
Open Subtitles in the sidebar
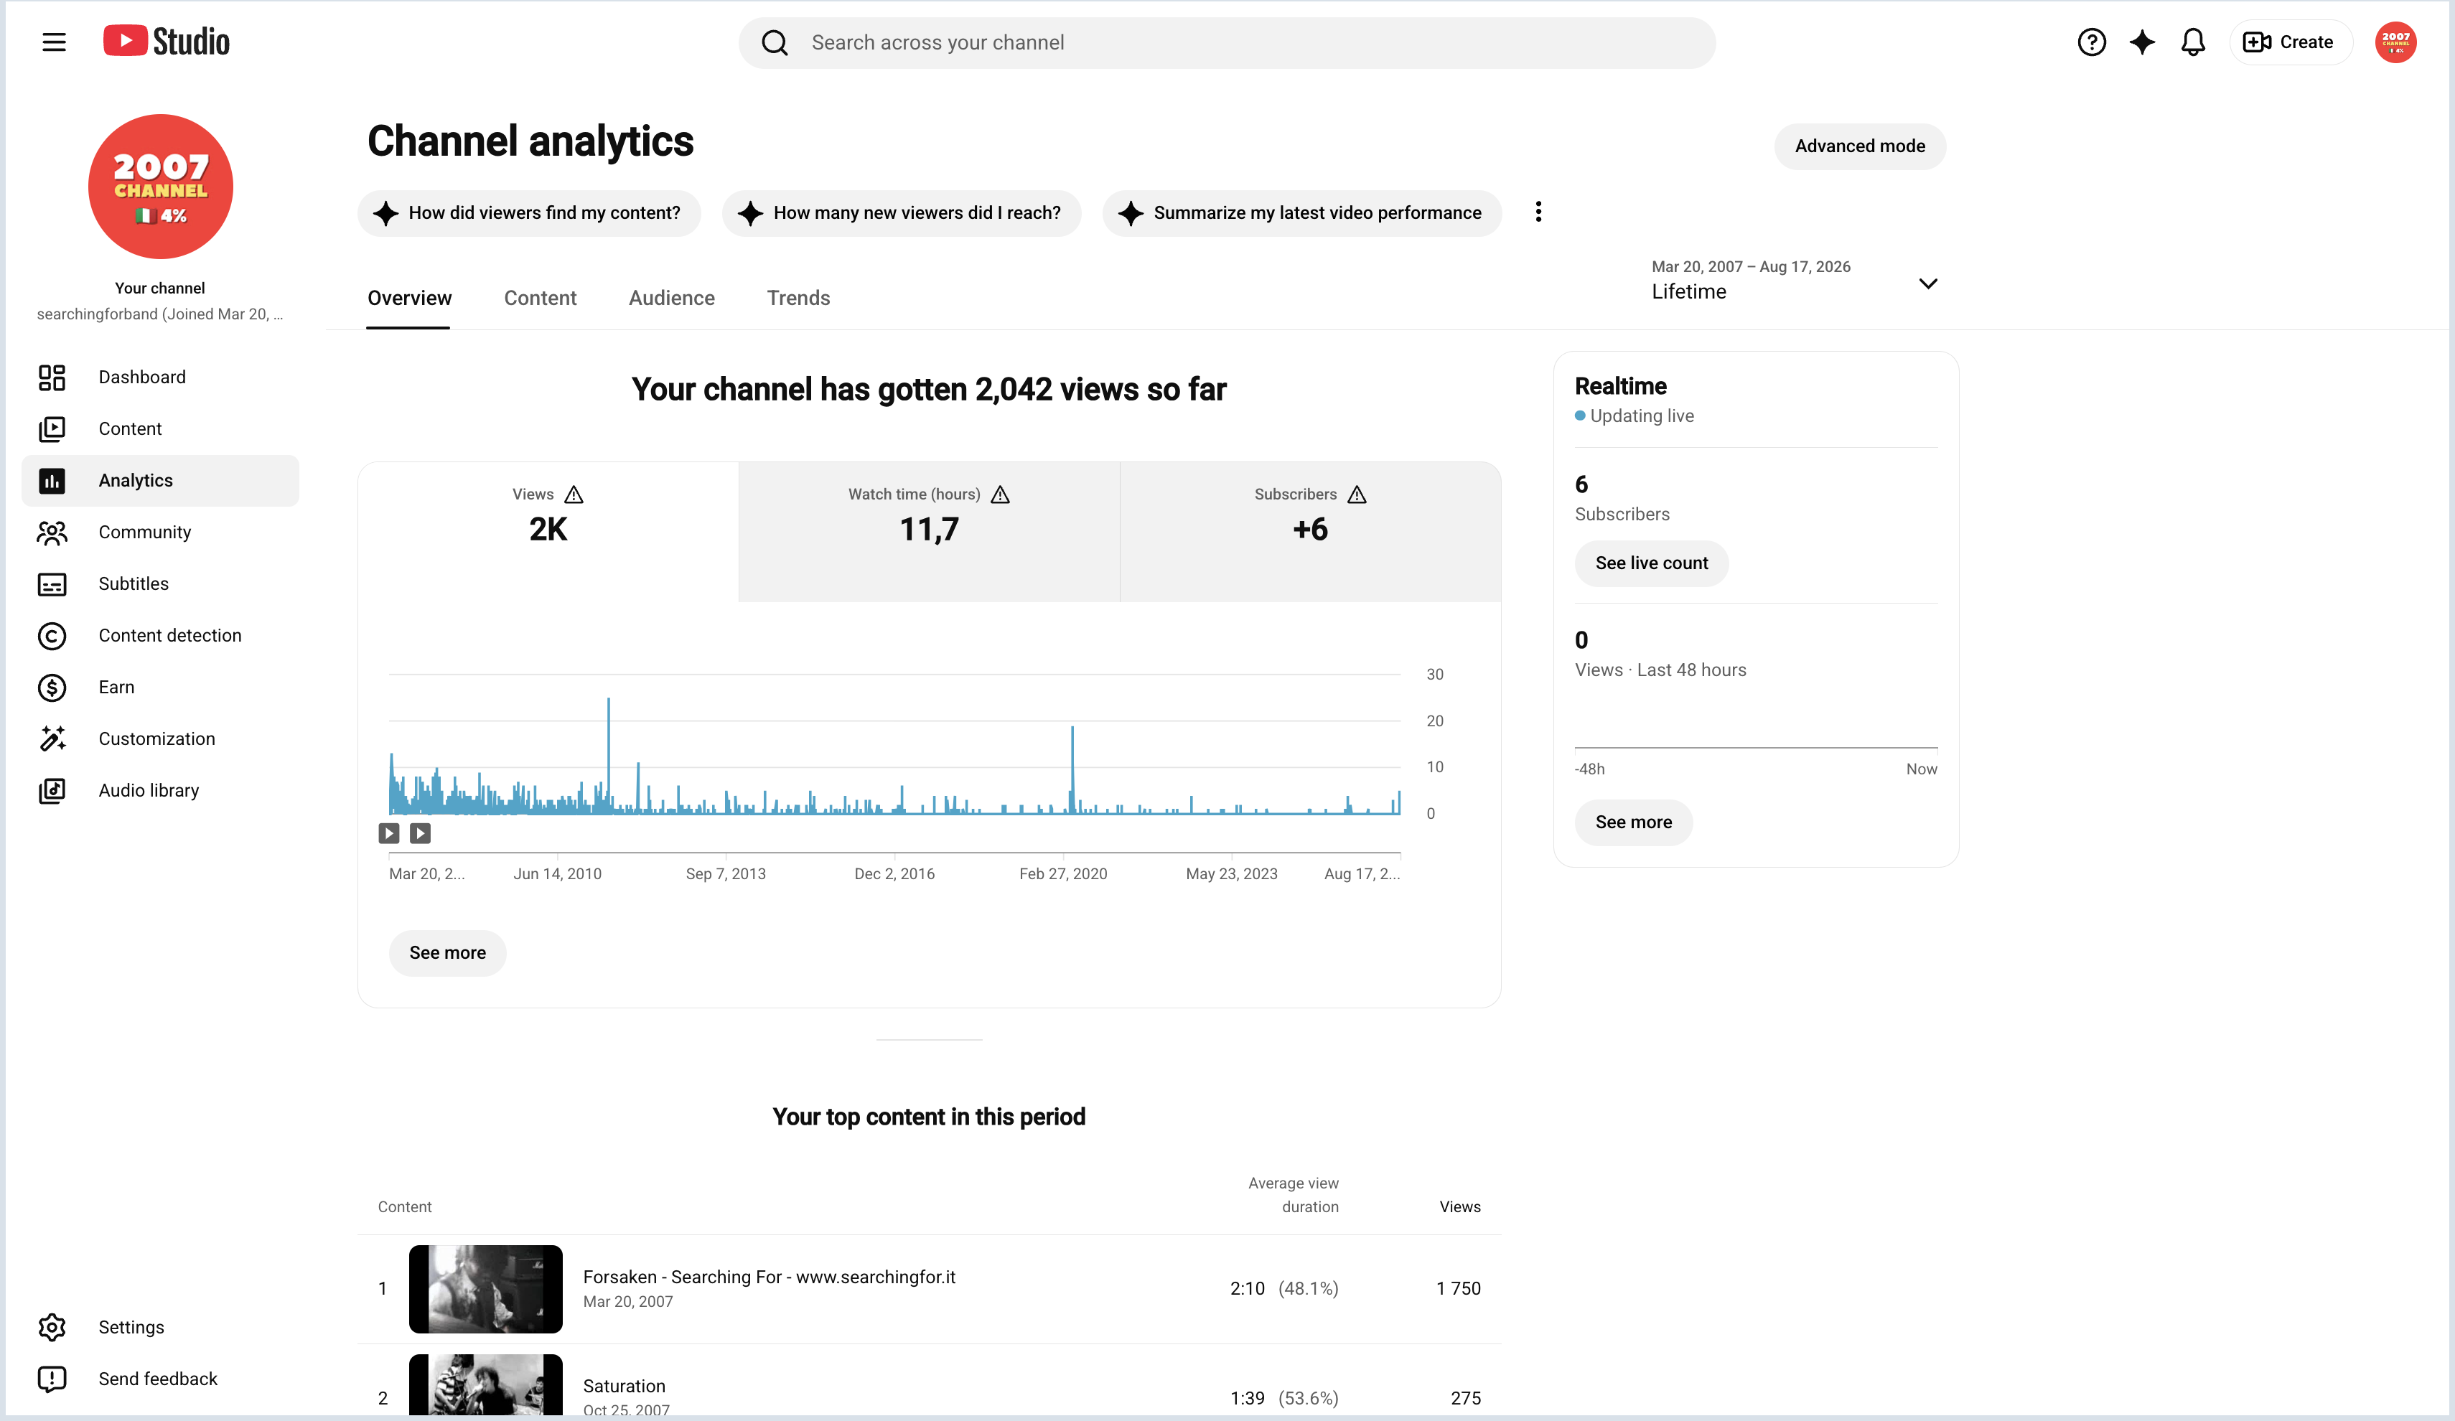(161, 583)
